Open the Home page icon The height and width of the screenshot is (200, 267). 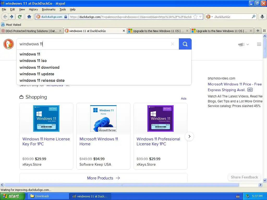click(29, 17)
